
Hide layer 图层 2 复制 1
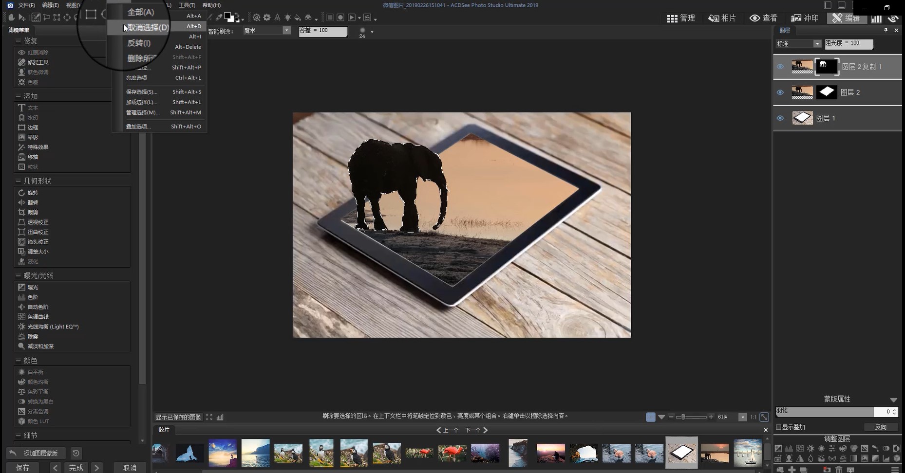click(780, 67)
